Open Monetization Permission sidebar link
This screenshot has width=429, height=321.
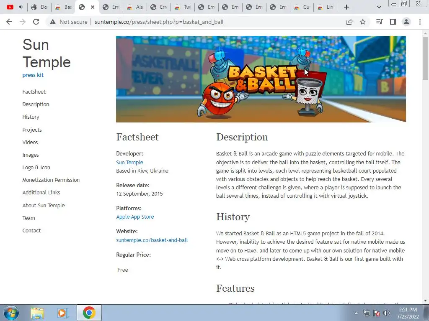(51, 180)
